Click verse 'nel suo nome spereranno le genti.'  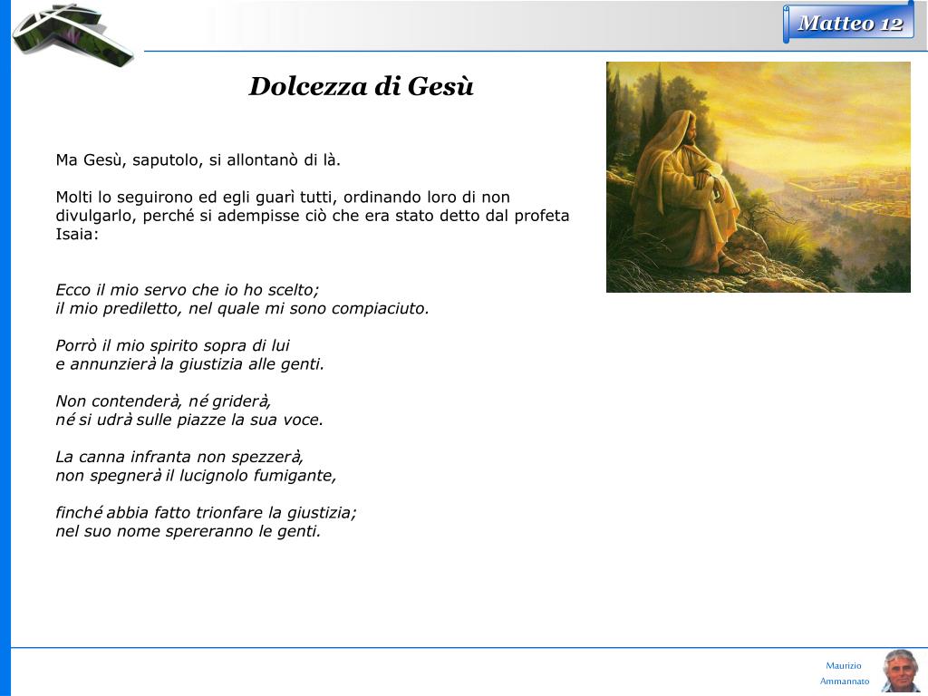point(188,531)
